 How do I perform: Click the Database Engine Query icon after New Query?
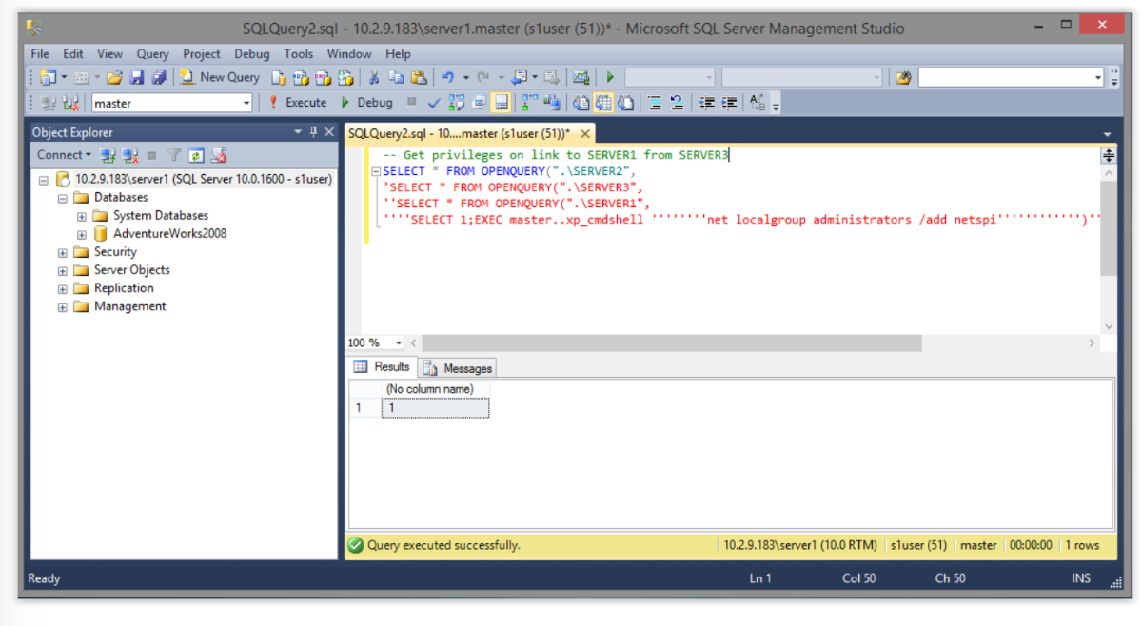(279, 77)
